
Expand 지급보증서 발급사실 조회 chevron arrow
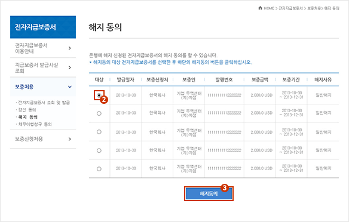click(70, 67)
